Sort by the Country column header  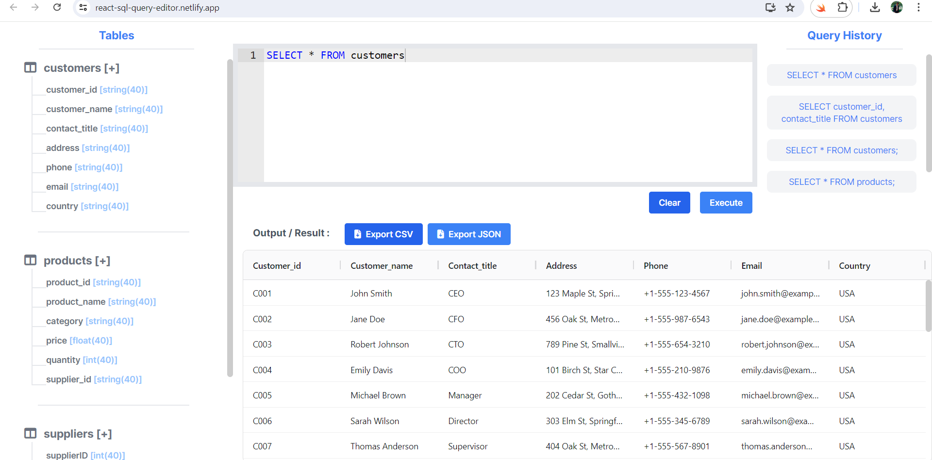(854, 265)
